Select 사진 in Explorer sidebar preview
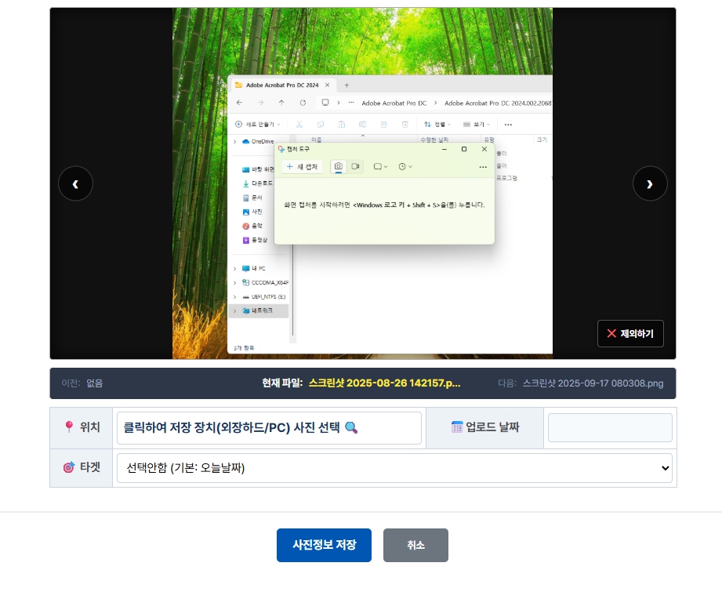This screenshot has width=722, height=599. (x=252, y=212)
